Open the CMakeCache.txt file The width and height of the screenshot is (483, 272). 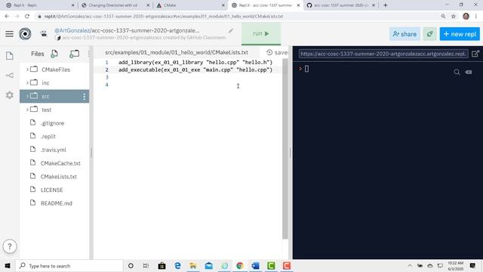[x=60, y=163]
